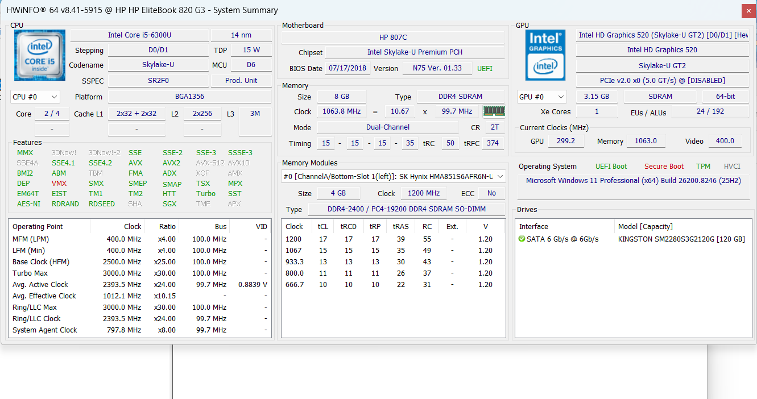The image size is (757, 399).
Task: Select the Turbo Max clock row
Action: (140, 273)
